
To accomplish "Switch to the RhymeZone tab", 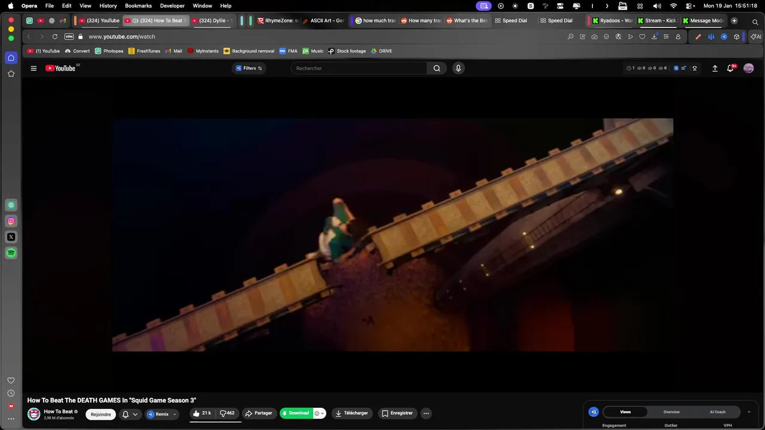I will pos(279,20).
